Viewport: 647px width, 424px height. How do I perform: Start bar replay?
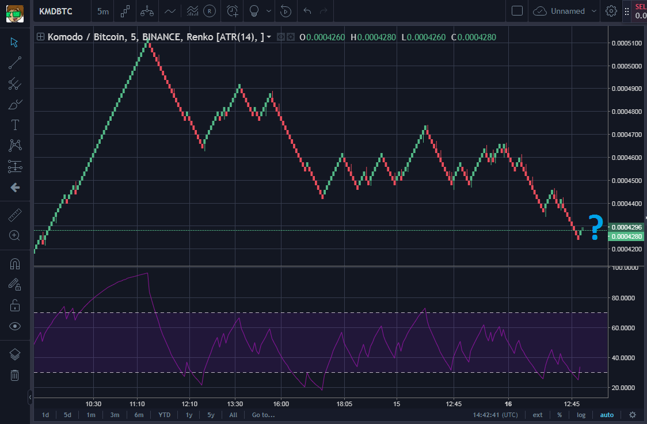[x=286, y=11]
